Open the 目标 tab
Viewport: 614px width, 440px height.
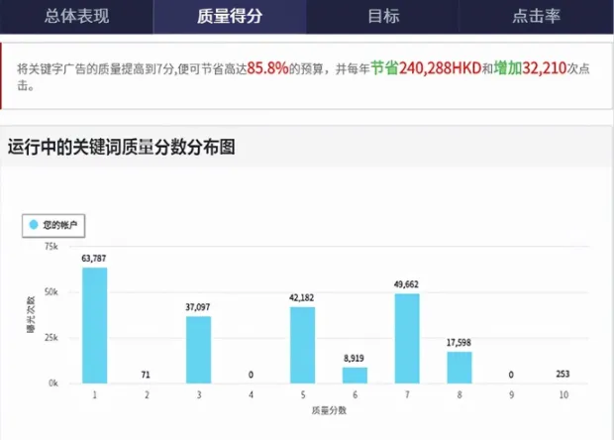[383, 17]
